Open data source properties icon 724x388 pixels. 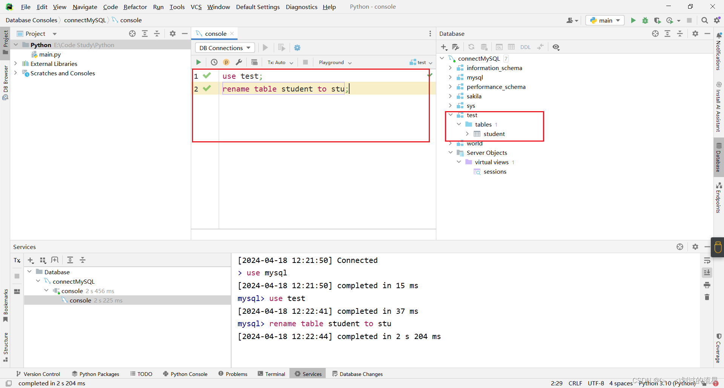(x=456, y=47)
